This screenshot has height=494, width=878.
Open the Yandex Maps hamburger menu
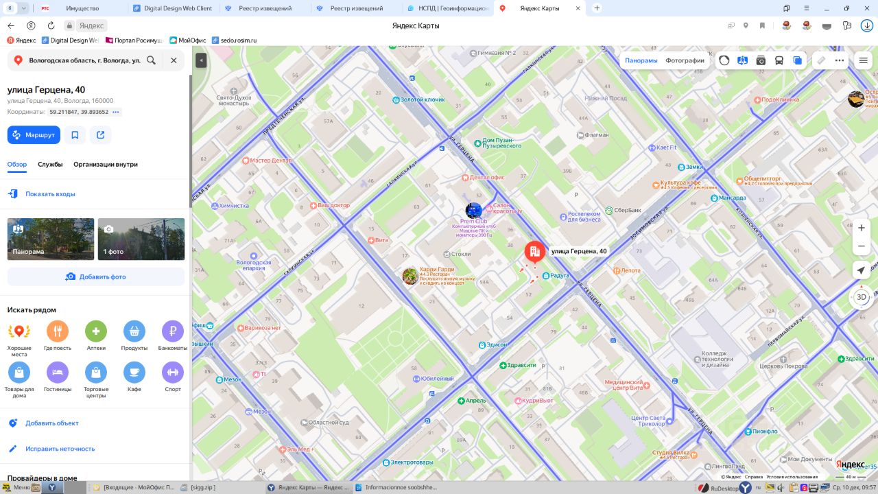pyautogui.click(x=864, y=60)
